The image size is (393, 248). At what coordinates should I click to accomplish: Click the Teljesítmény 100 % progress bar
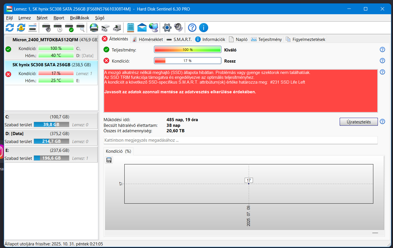(188, 49)
